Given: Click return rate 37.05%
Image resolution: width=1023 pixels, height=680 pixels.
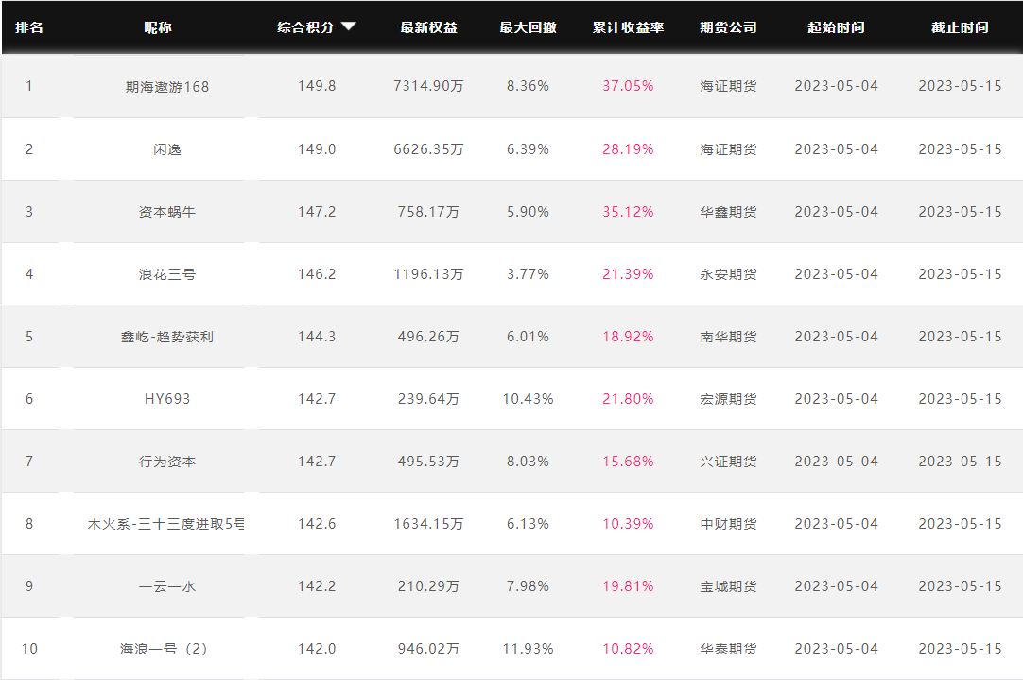Looking at the screenshot, I should (628, 86).
